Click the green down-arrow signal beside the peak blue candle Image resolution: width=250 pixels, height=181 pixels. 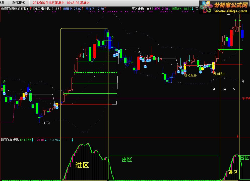tap(112, 37)
